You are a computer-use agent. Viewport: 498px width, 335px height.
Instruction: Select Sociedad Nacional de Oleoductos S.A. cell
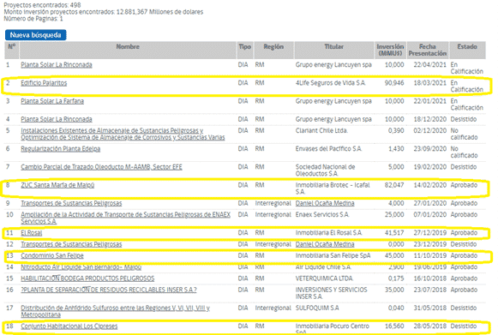coord(325,170)
